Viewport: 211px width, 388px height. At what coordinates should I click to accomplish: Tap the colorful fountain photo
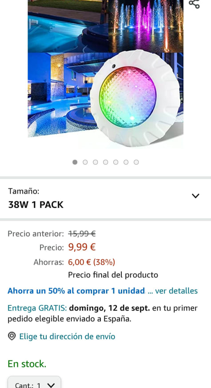[x=146, y=26]
